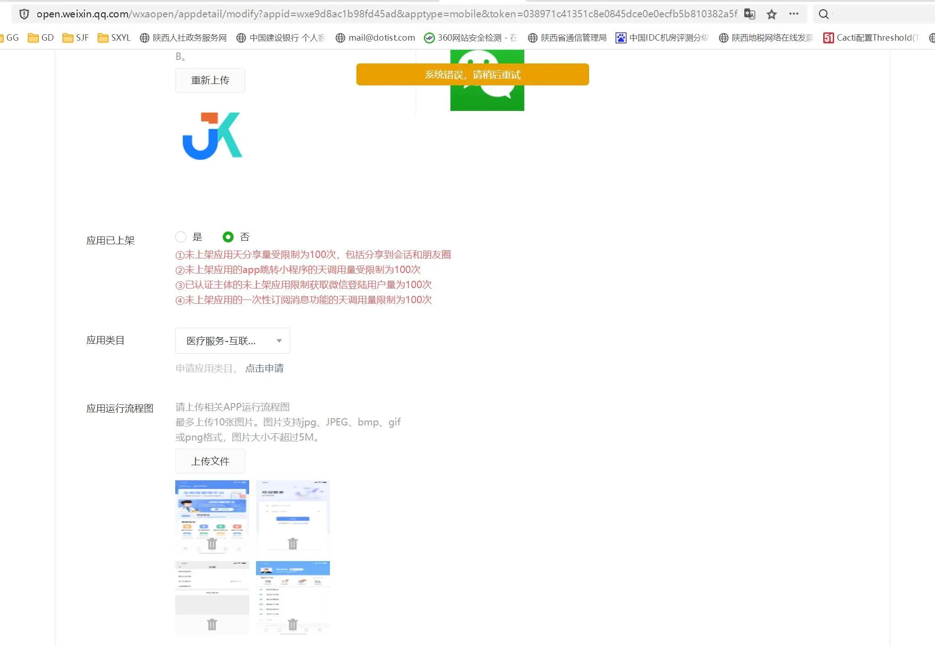The width and height of the screenshot is (935, 646).
Task: Delete the third flowchart image using trash icon
Action: point(212,624)
